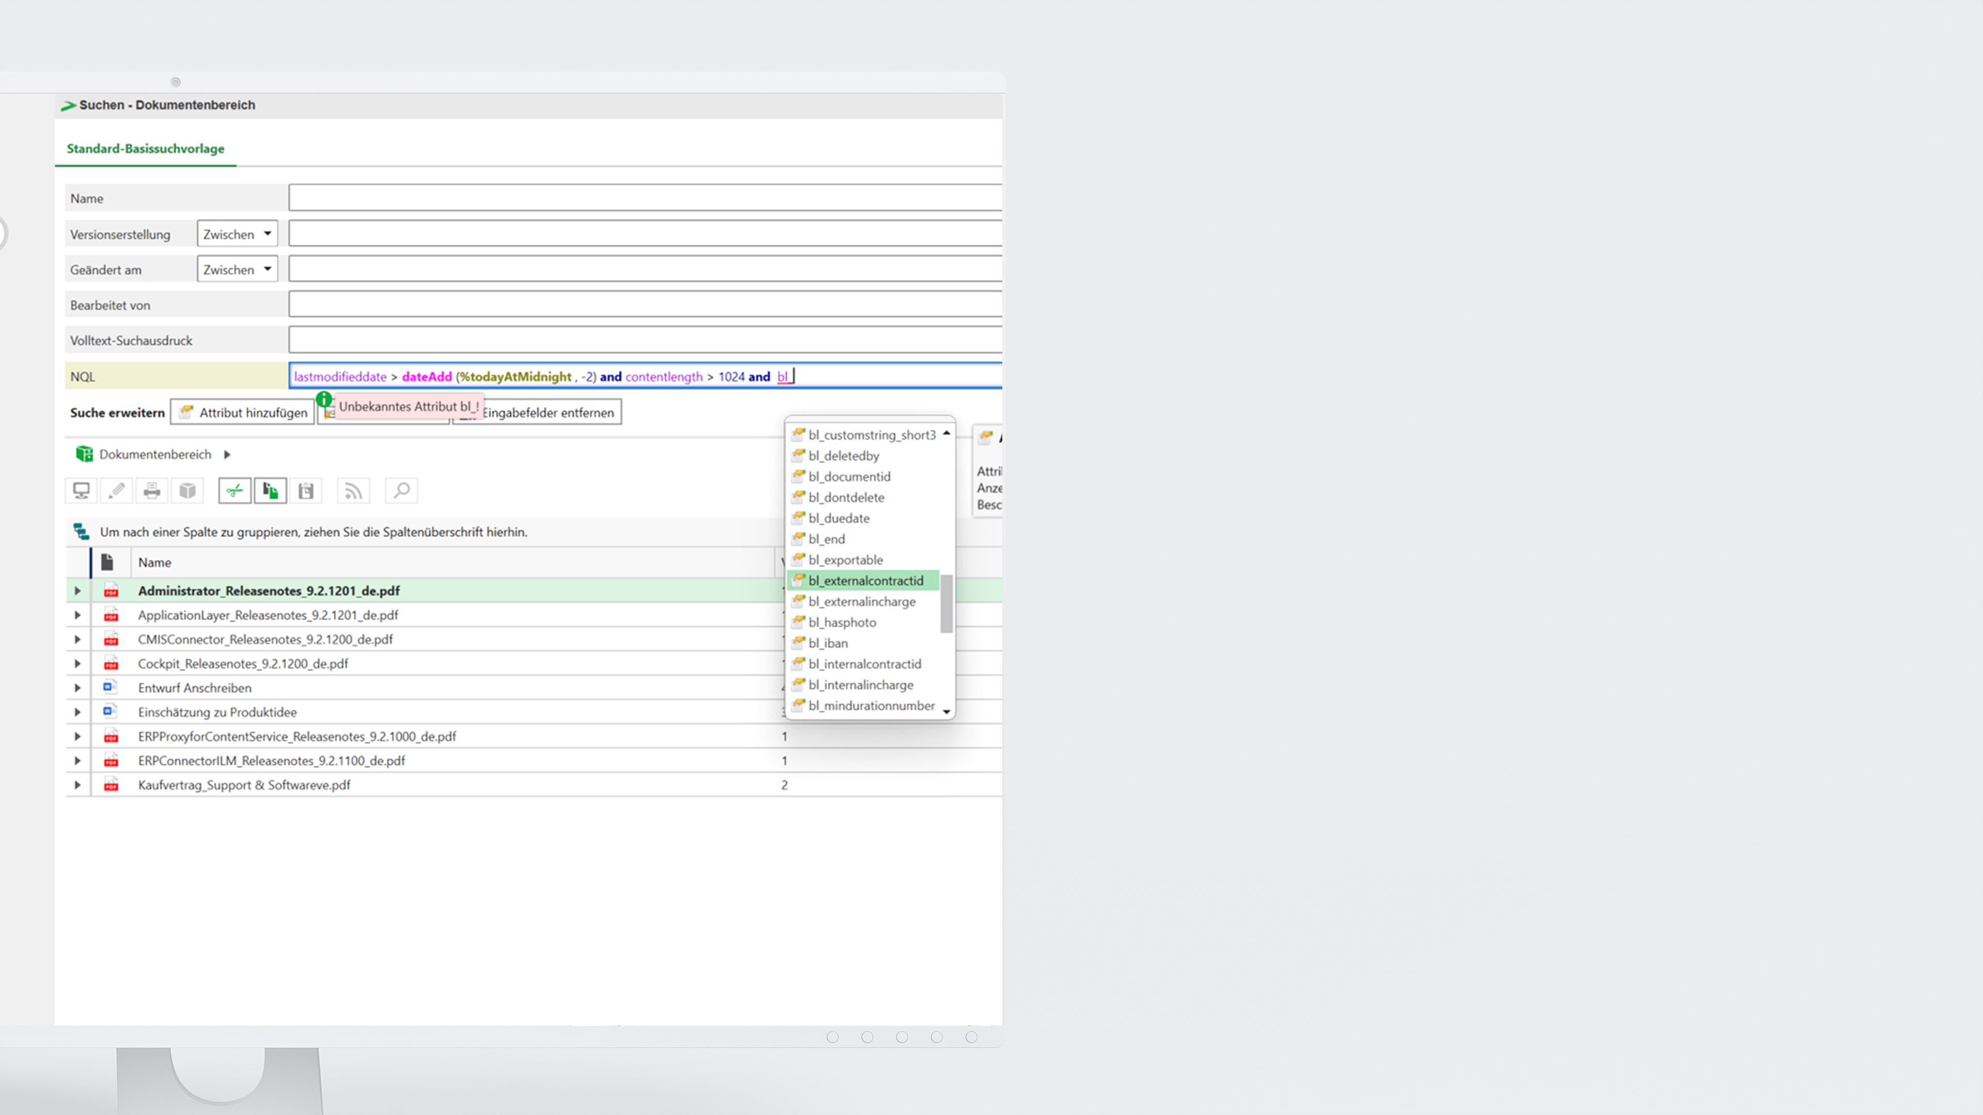
Task: Click the attribute icon beside bl_deletedby
Action: coord(798,455)
